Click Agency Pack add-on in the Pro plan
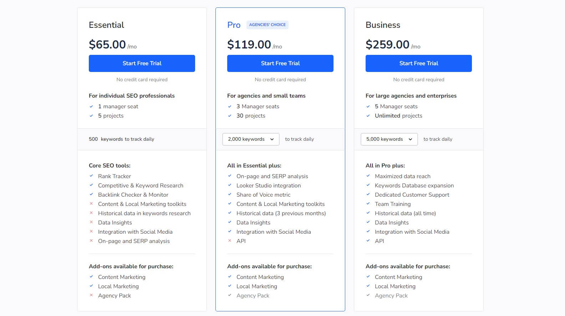This screenshot has width=565, height=316. point(253,295)
